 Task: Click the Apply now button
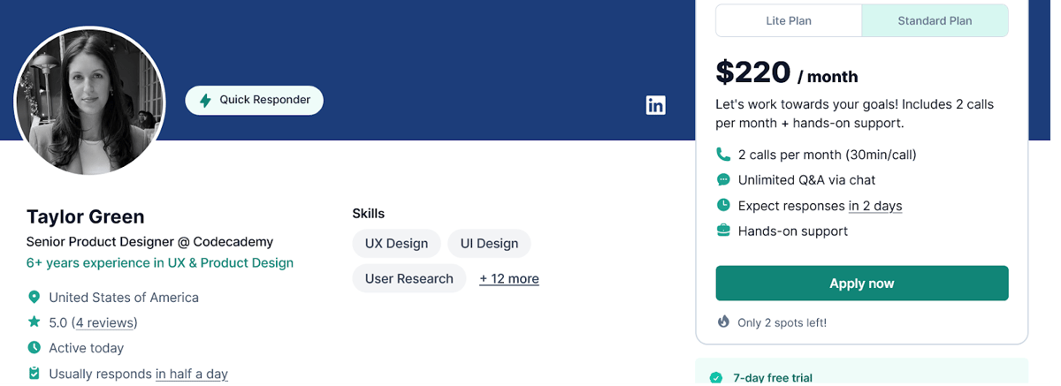click(862, 284)
